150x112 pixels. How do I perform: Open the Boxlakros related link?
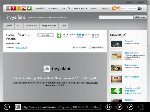pyautogui.click(x=130, y=100)
